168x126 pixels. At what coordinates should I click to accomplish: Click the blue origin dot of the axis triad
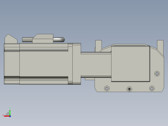click(10, 116)
